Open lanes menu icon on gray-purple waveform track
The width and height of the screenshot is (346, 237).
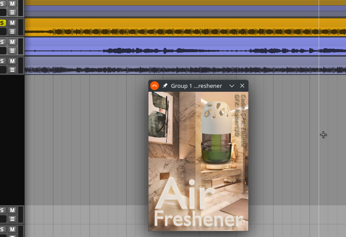click(x=12, y=70)
